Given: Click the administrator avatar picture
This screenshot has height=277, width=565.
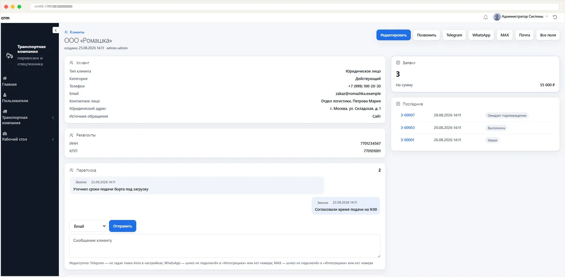Looking at the screenshot, I should tap(497, 17).
